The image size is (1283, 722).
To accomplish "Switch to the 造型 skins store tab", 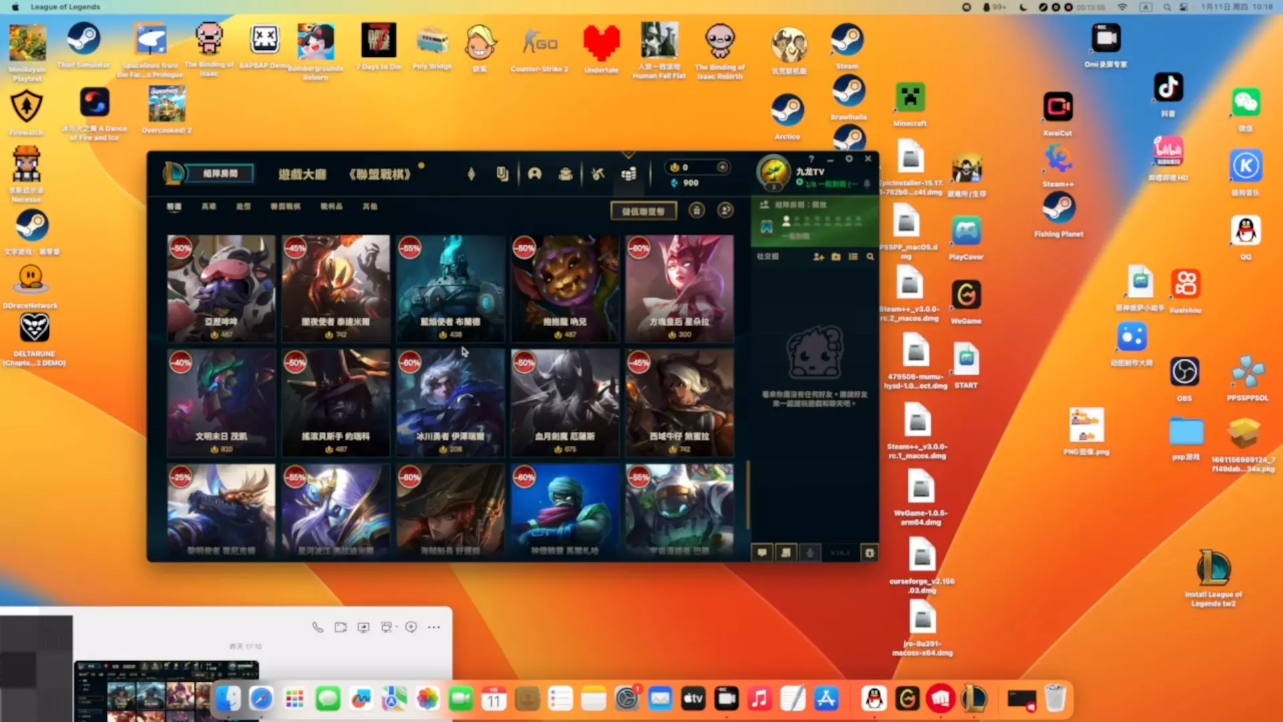I will pyautogui.click(x=243, y=207).
